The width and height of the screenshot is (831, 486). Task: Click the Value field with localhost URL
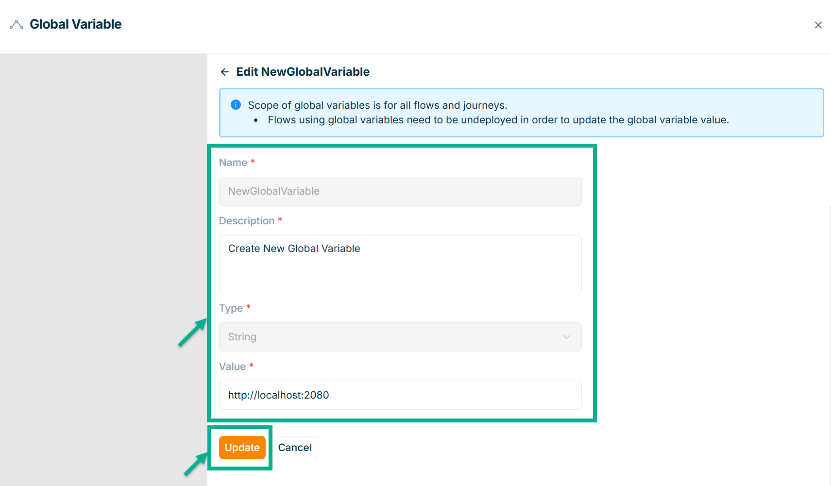pyautogui.click(x=400, y=395)
